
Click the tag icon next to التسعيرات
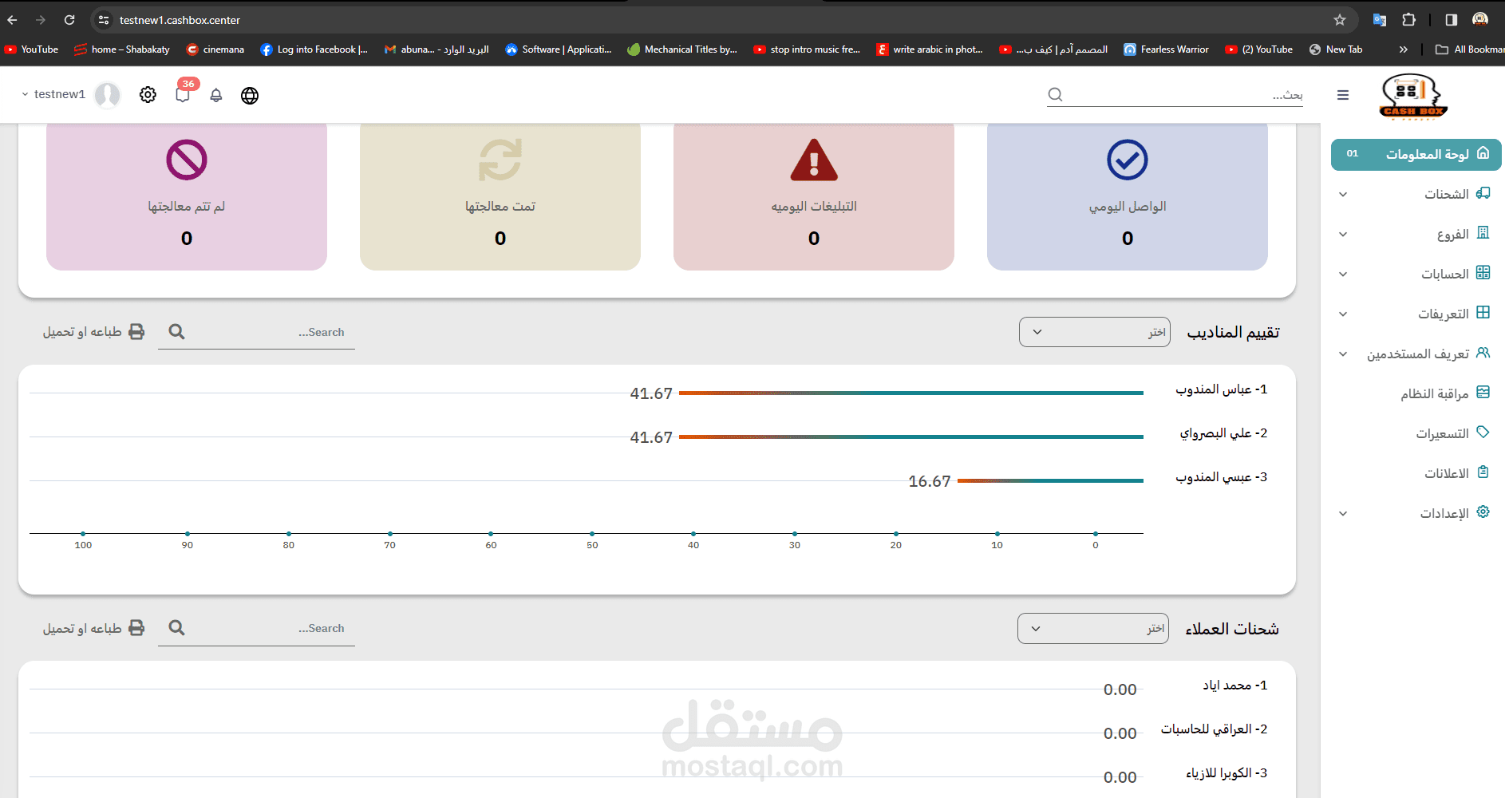(x=1483, y=433)
